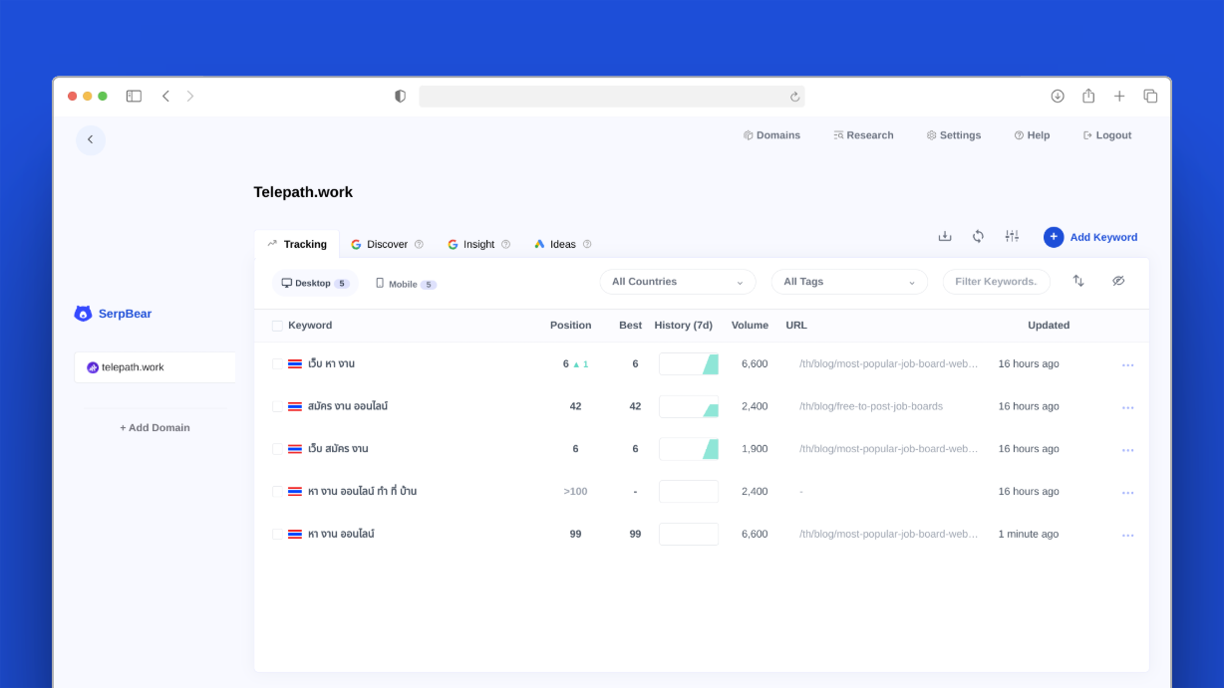The image size is (1224, 688).
Task: Click the Add Keyword button
Action: 1090,237
